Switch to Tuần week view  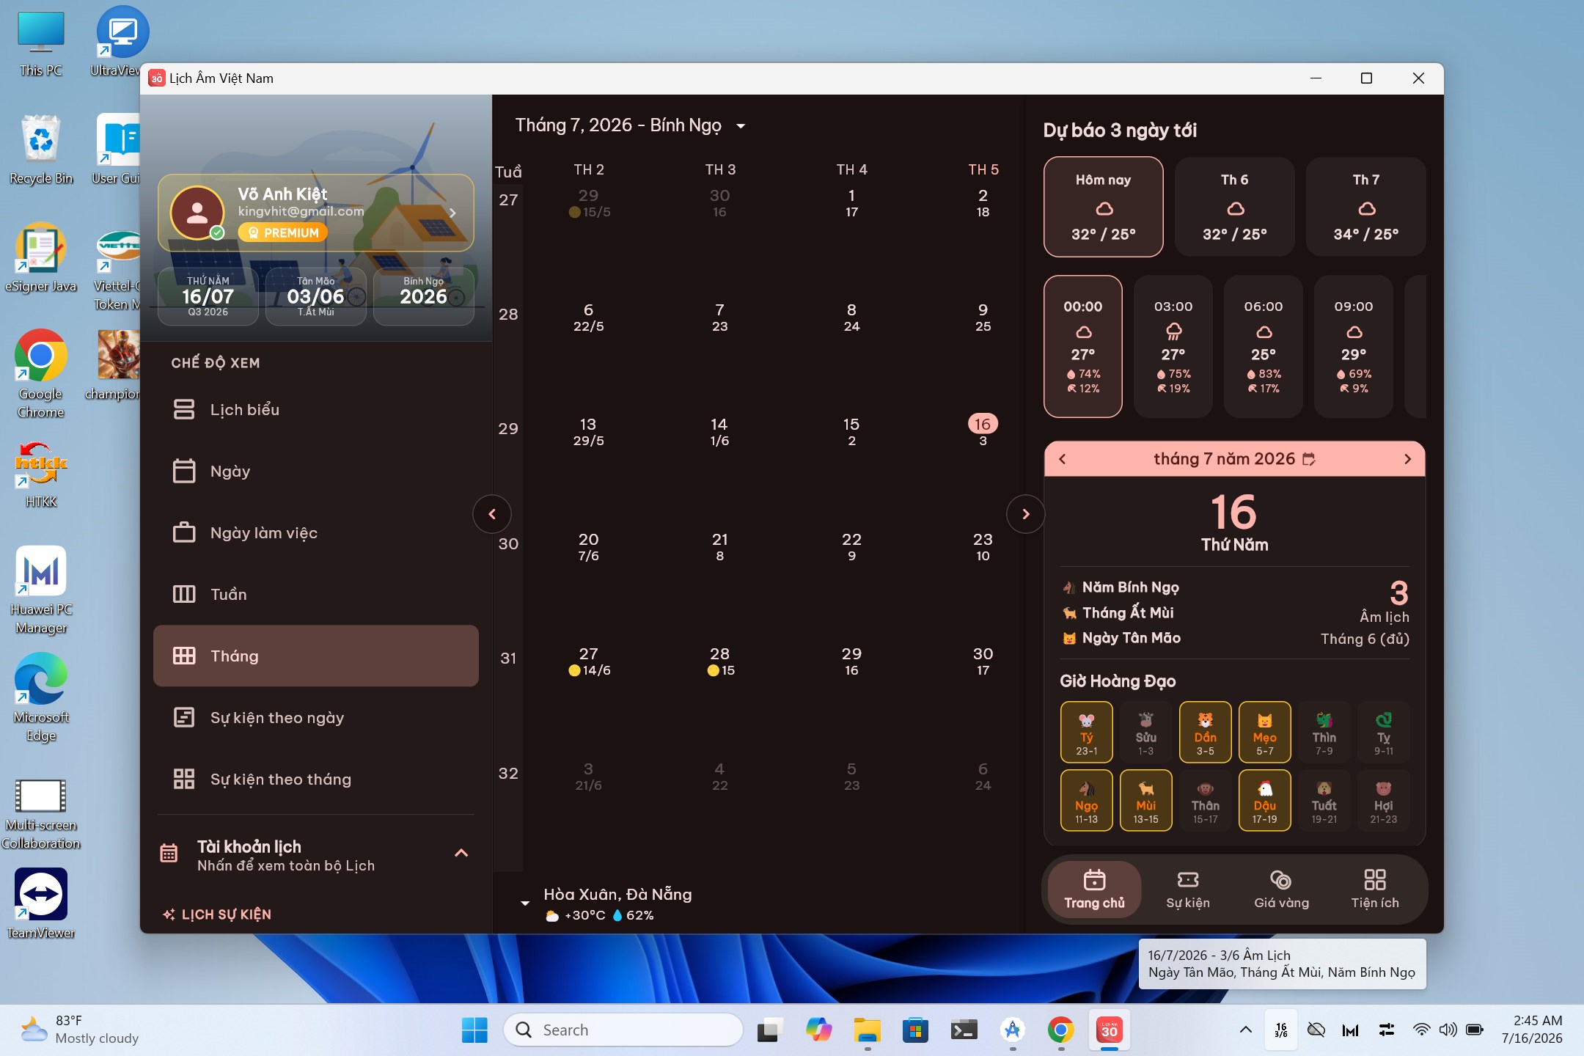[x=315, y=594]
